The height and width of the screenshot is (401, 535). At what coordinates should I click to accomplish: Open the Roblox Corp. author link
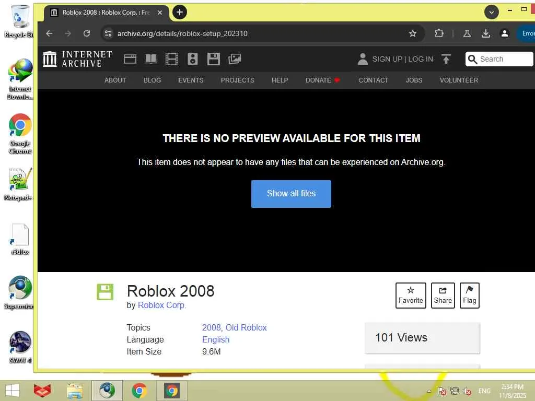pyautogui.click(x=161, y=305)
